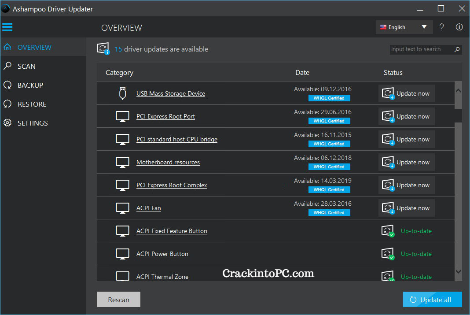Click monitor icon beside ACPI Power Button
Screen dimensions: 470x315
pos(122,254)
